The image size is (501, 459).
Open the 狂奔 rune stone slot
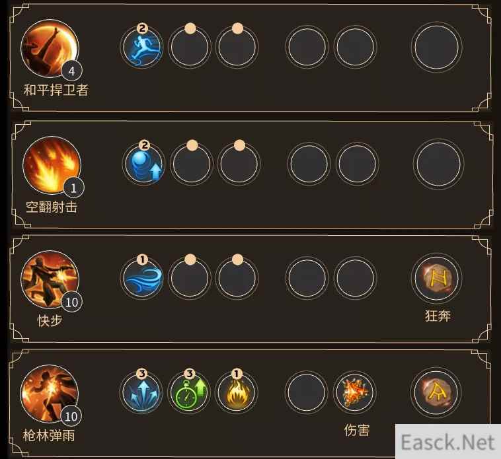point(436,278)
